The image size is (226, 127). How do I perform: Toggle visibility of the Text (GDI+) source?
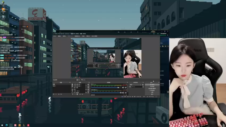pos(86,91)
